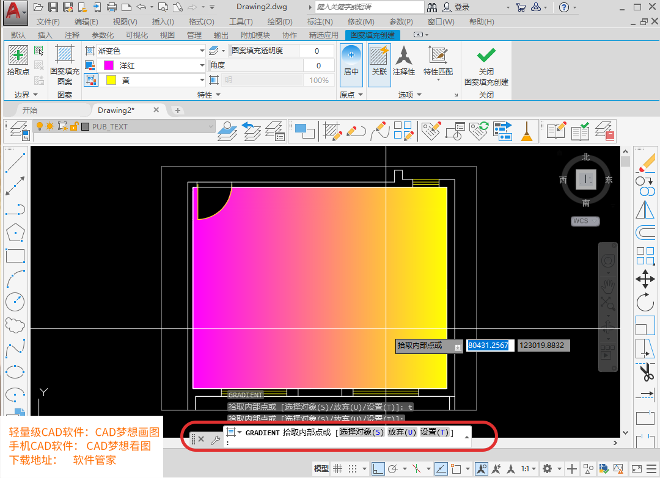Select the Polygon tool in left toolbar
The height and width of the screenshot is (478, 660).
pyautogui.click(x=15, y=232)
